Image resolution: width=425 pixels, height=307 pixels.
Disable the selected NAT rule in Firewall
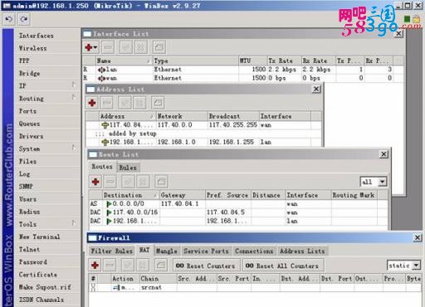point(143,266)
